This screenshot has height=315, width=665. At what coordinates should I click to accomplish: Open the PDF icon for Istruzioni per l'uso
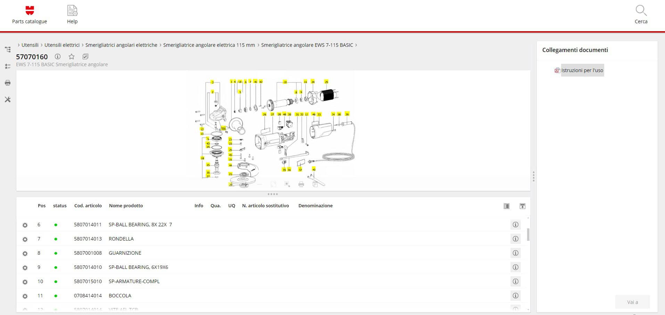click(557, 70)
